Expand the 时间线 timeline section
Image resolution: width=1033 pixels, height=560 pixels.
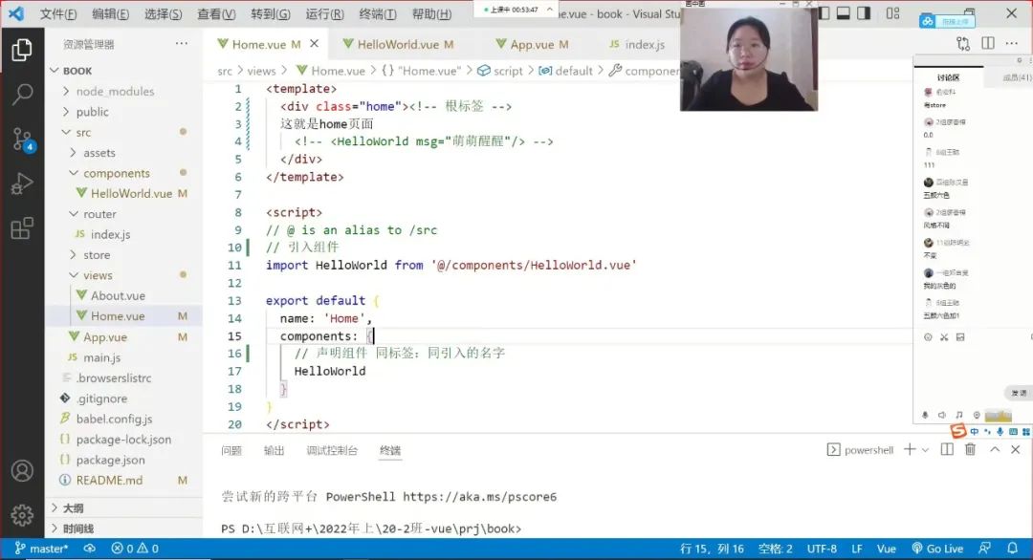[x=55, y=528]
